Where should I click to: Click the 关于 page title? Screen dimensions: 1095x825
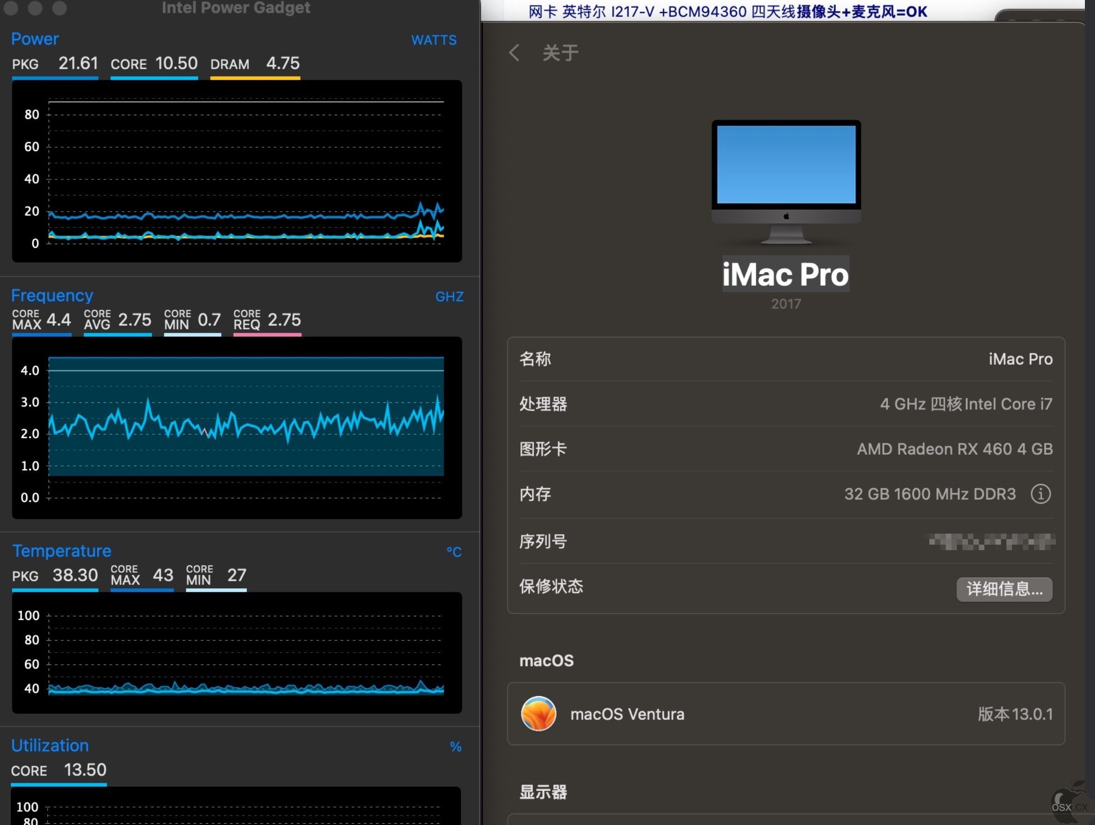[x=560, y=52]
